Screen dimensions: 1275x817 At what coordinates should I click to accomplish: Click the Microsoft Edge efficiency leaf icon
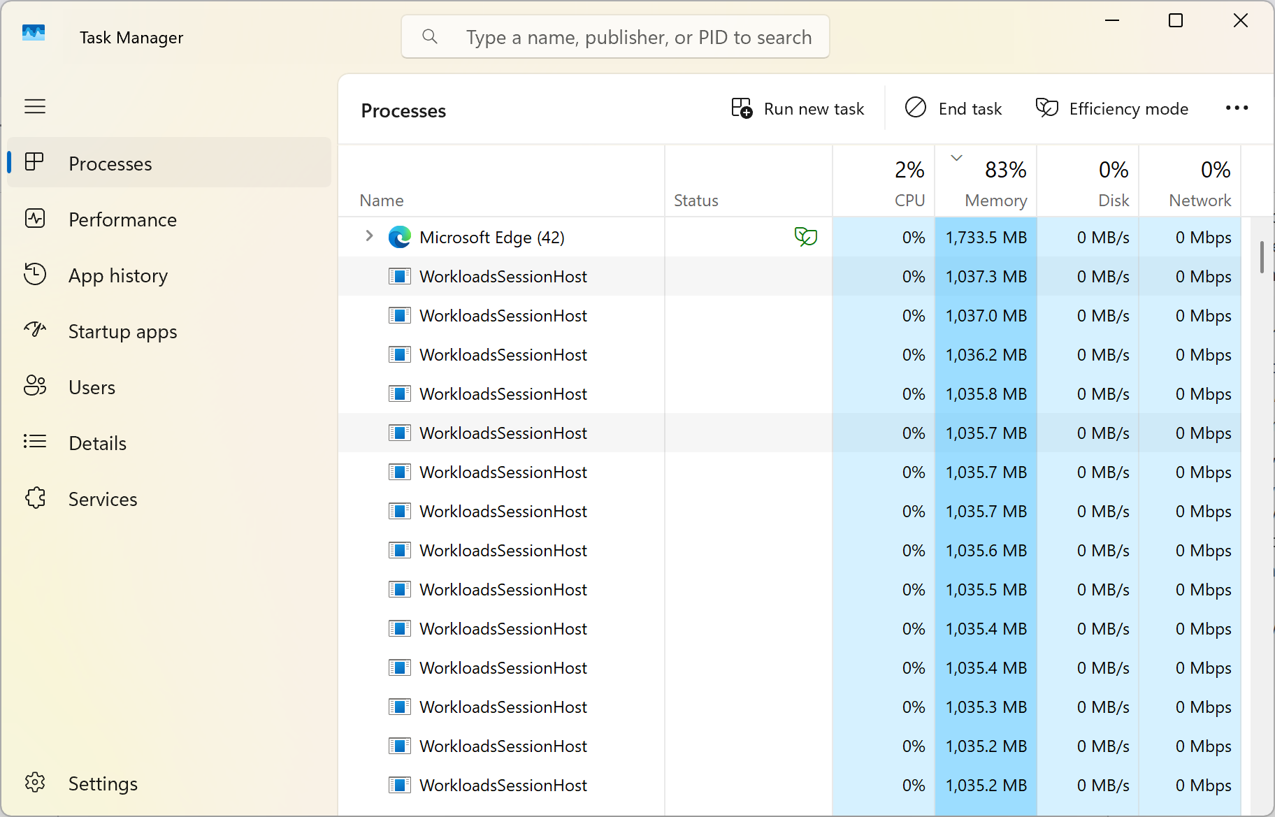805,237
